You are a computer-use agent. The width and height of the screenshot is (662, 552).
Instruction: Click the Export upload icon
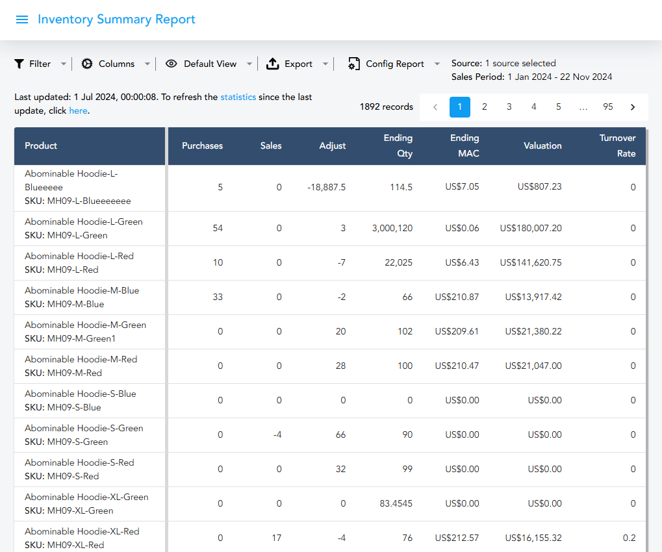[273, 64]
